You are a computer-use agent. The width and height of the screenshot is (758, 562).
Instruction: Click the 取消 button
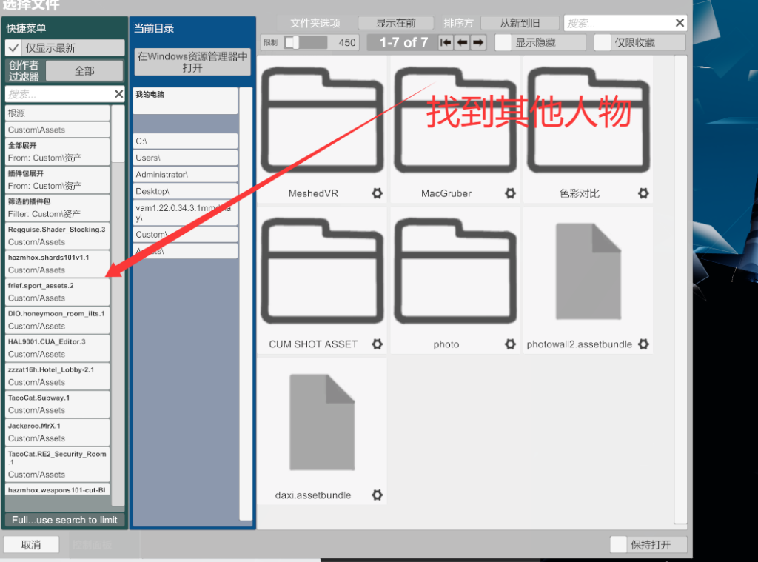pyautogui.click(x=31, y=545)
